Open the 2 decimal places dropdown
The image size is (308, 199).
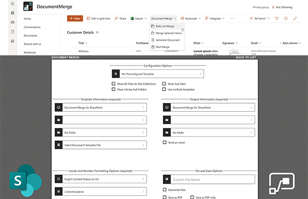(101, 191)
